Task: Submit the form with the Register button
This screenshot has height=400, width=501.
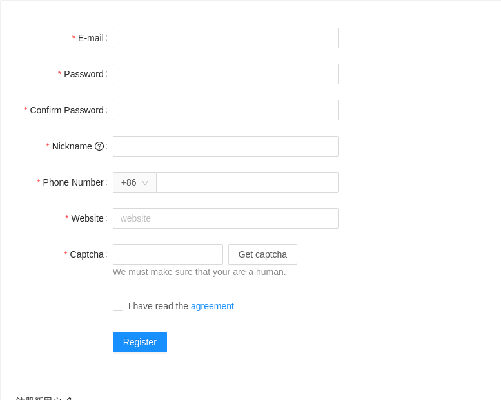Action: (140, 342)
